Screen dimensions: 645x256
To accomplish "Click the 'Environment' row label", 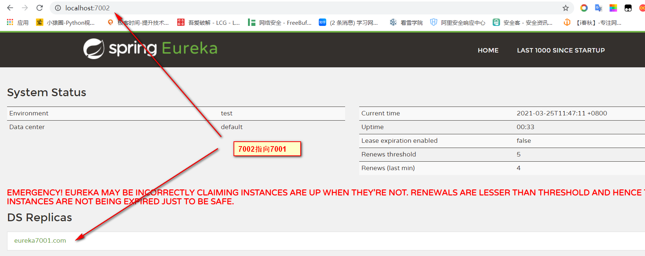I will click(29, 113).
